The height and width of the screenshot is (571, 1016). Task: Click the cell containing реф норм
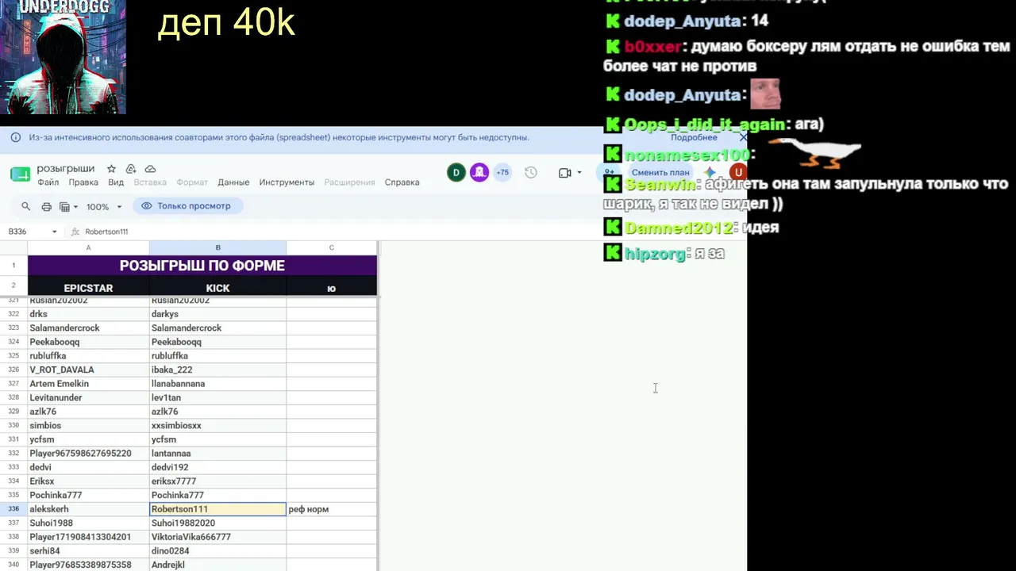[332, 509]
